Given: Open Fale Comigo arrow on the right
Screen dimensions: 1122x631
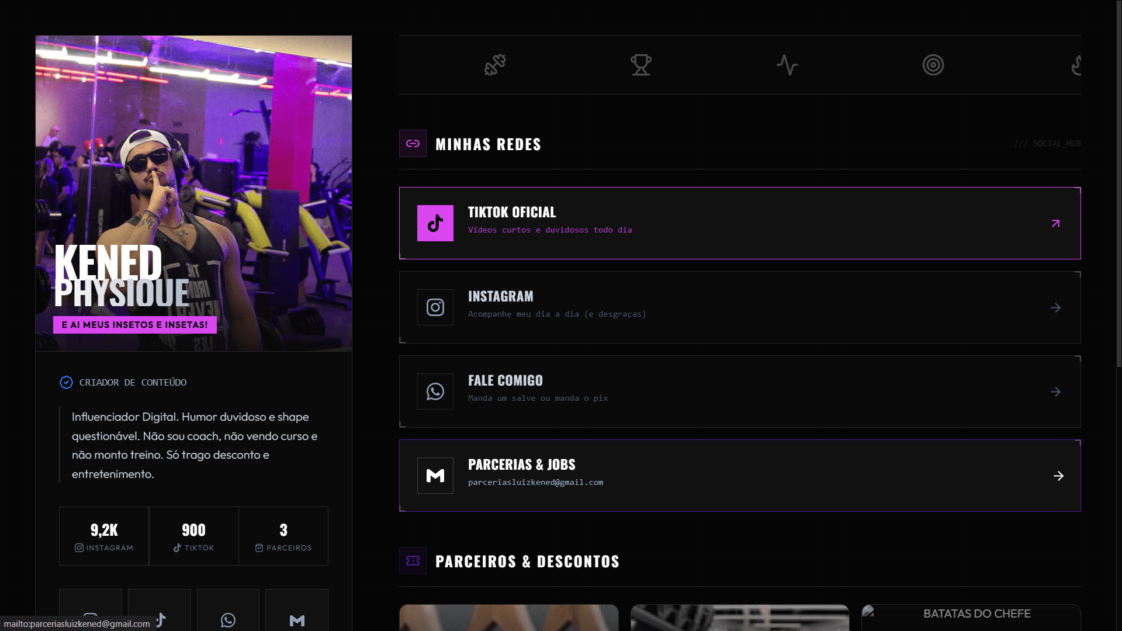Looking at the screenshot, I should [x=1055, y=391].
